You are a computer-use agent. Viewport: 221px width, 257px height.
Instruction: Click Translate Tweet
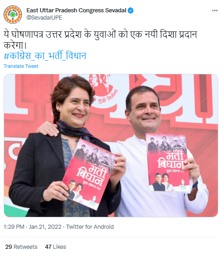(21, 66)
